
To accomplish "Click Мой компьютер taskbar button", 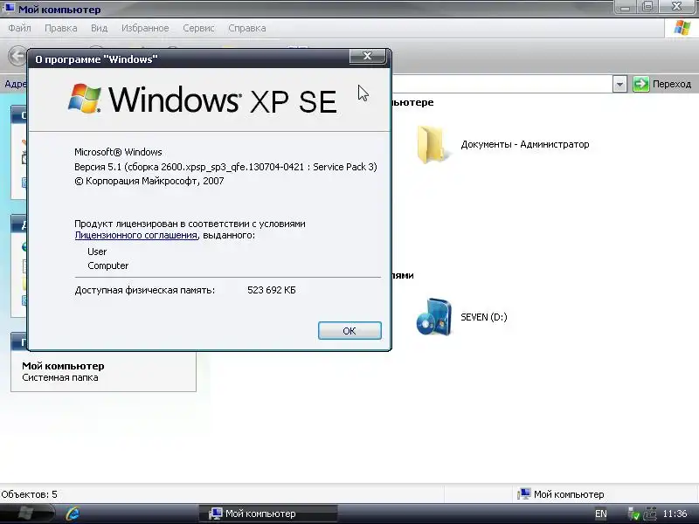I will tap(268, 514).
